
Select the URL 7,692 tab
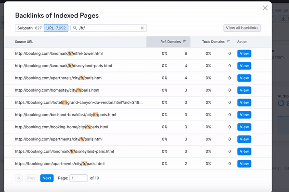pos(56,28)
